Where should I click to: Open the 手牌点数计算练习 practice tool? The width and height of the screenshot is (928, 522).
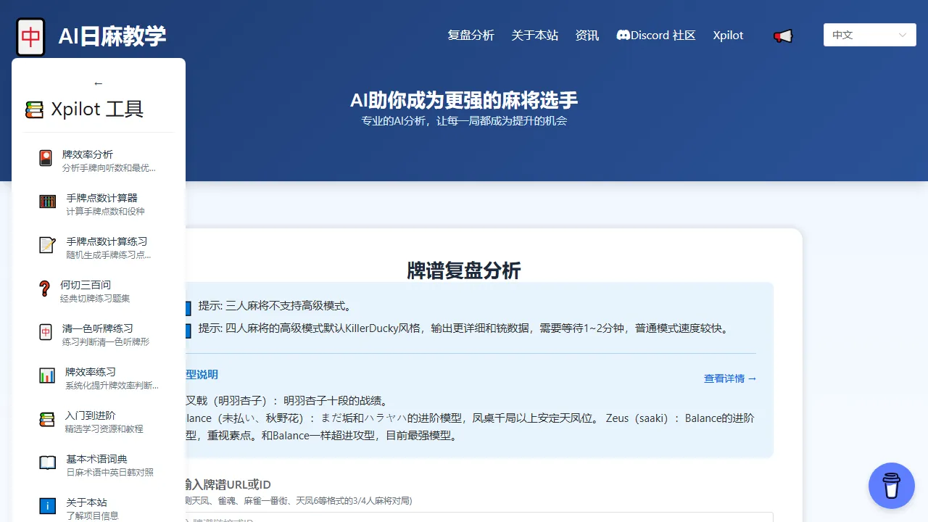(x=97, y=246)
